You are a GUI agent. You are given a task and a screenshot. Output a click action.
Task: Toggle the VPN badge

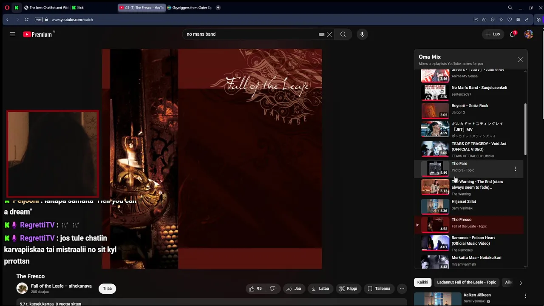[x=39, y=20]
